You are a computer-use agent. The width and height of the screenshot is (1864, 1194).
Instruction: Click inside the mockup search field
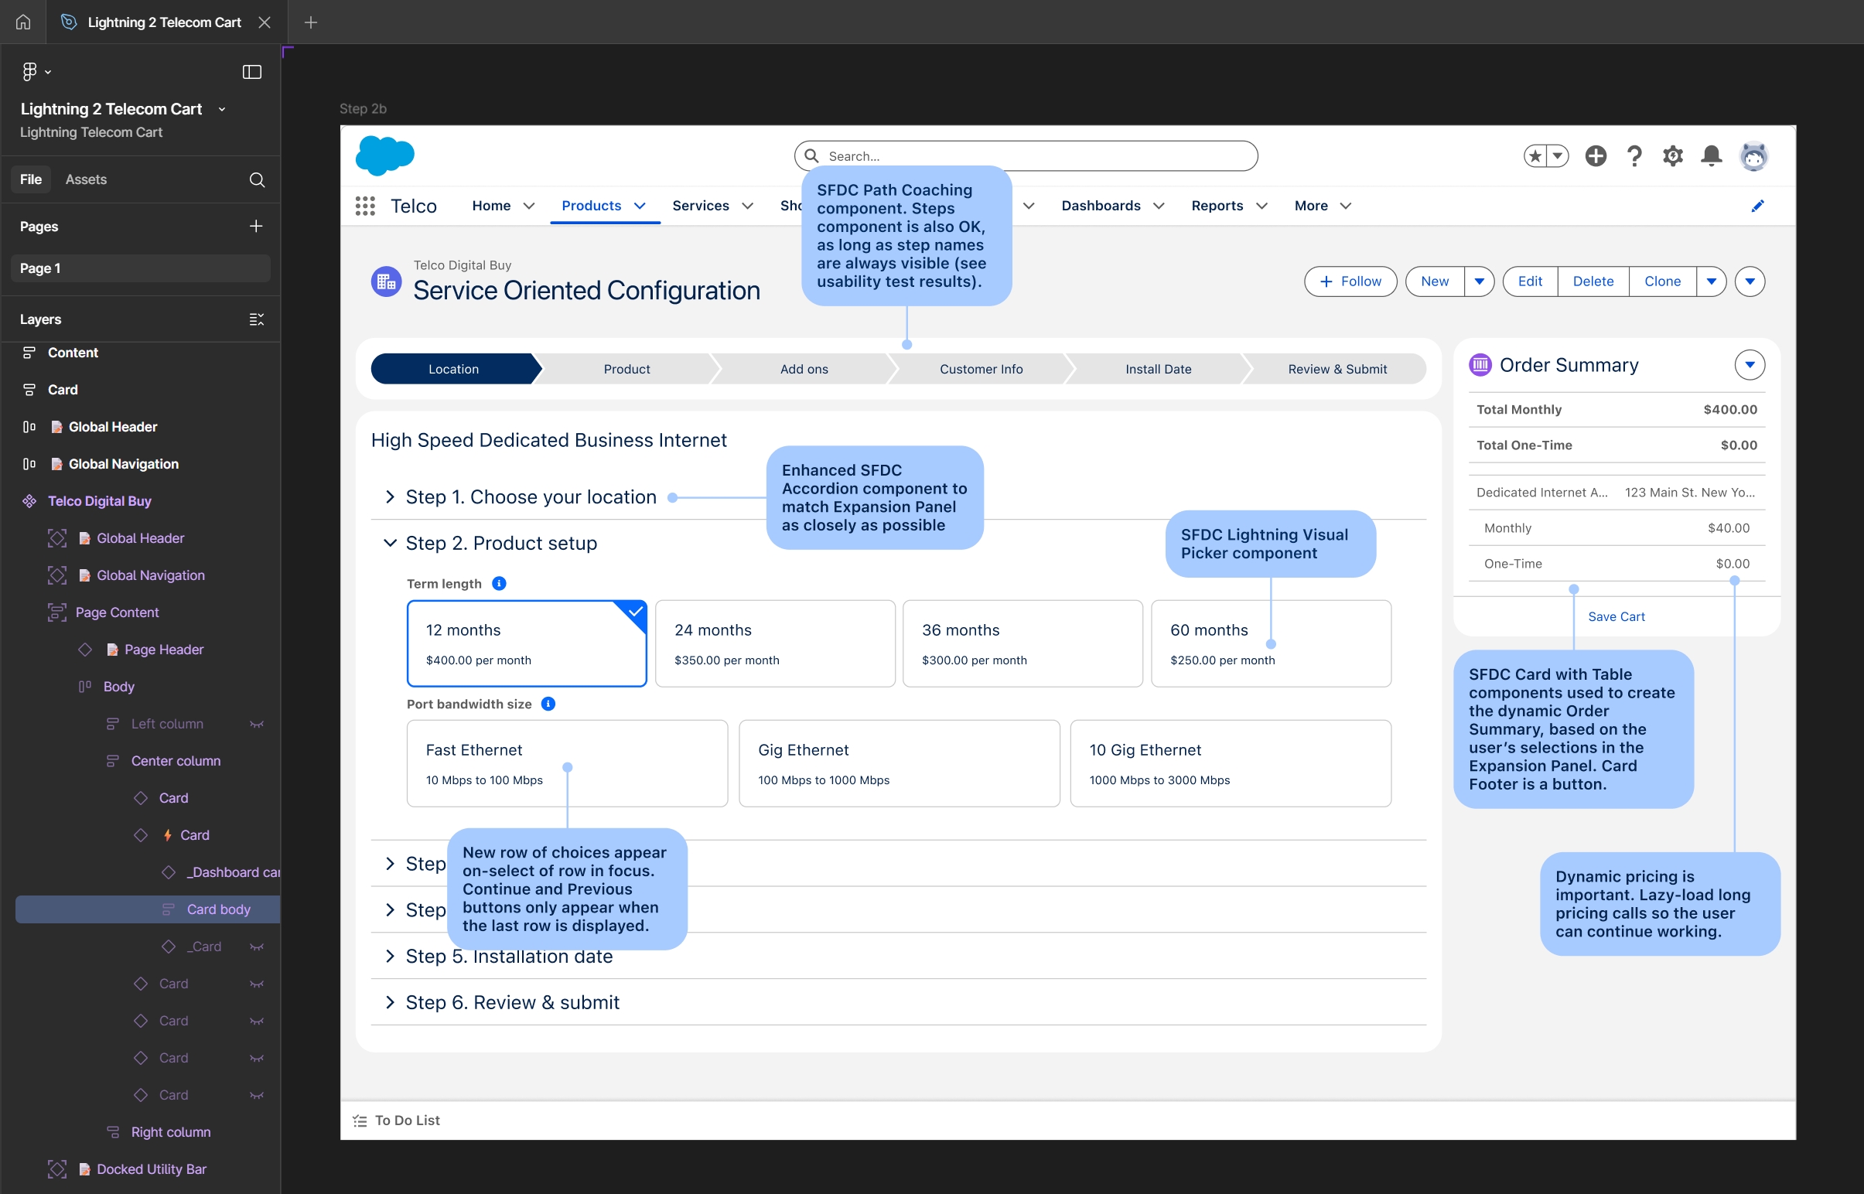1023,155
